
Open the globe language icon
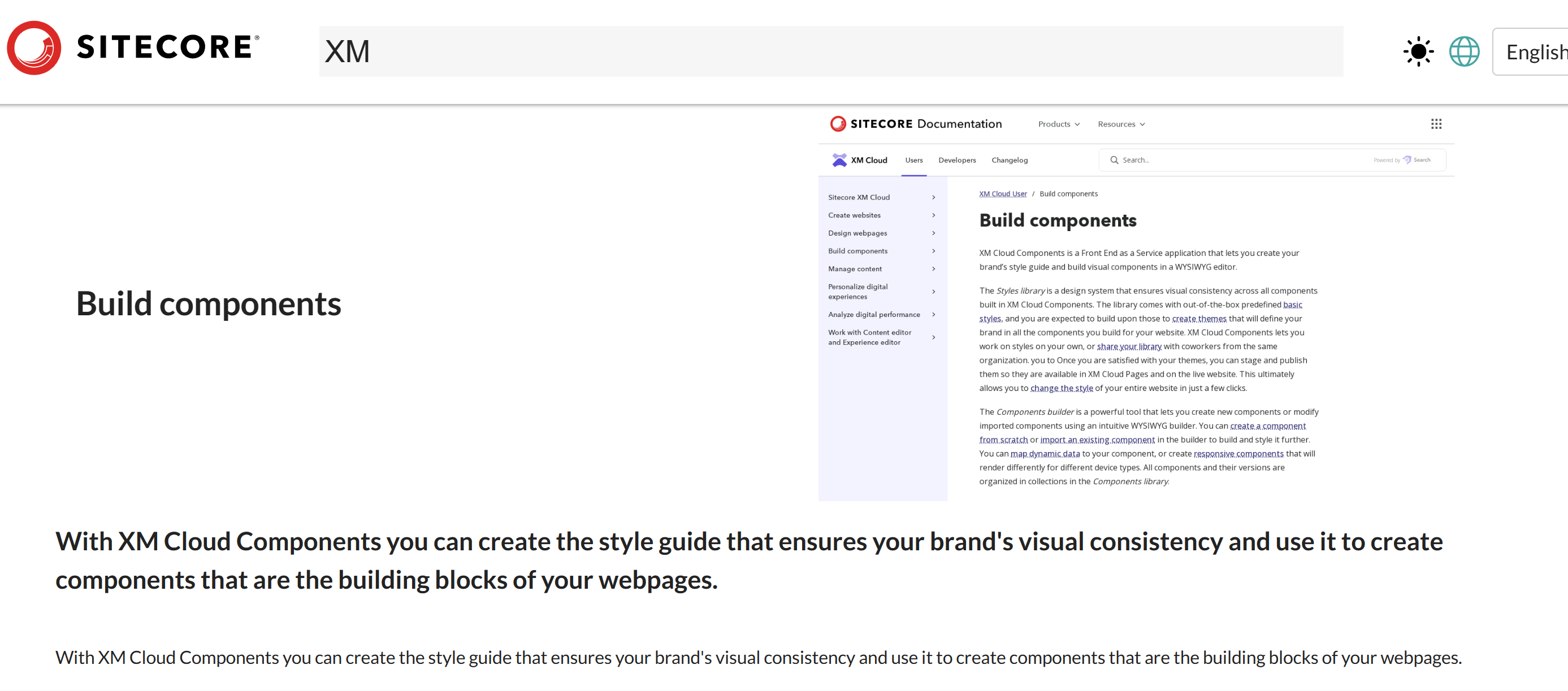point(1464,52)
